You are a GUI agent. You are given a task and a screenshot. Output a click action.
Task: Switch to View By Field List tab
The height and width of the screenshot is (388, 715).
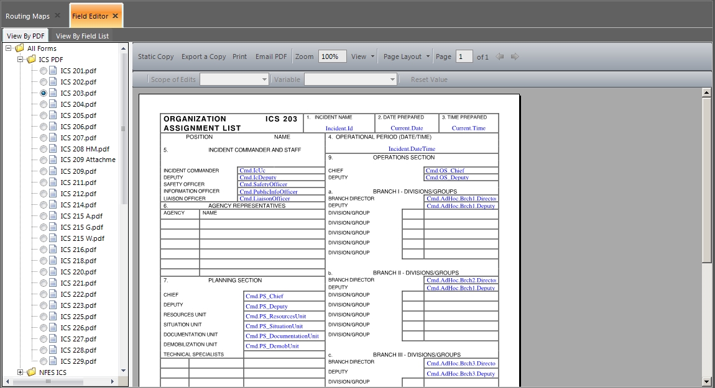[83, 36]
